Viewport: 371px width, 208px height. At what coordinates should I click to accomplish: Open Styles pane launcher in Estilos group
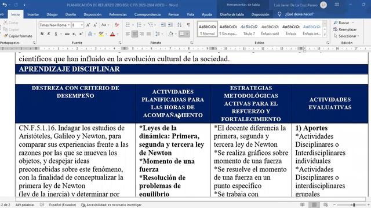(x=328, y=43)
